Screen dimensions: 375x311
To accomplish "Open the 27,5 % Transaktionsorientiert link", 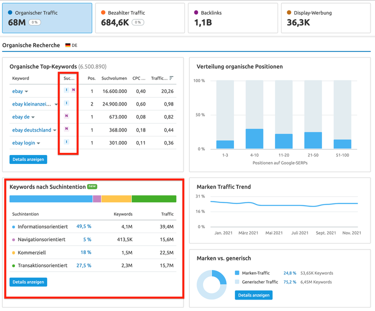I will (83, 265).
